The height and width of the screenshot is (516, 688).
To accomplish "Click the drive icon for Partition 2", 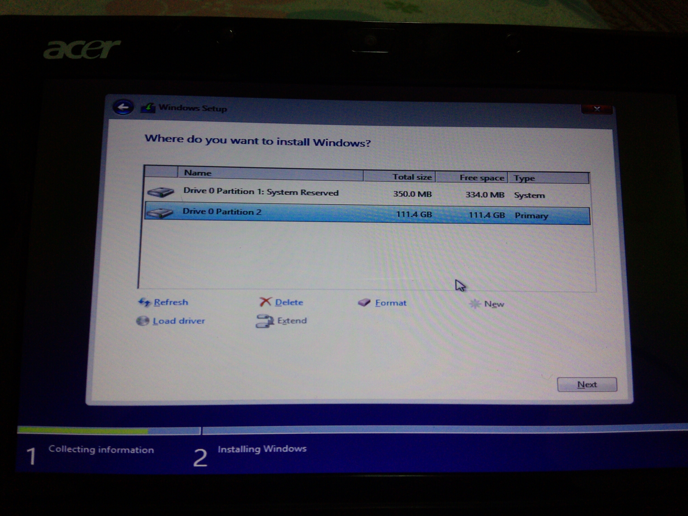I will point(159,213).
